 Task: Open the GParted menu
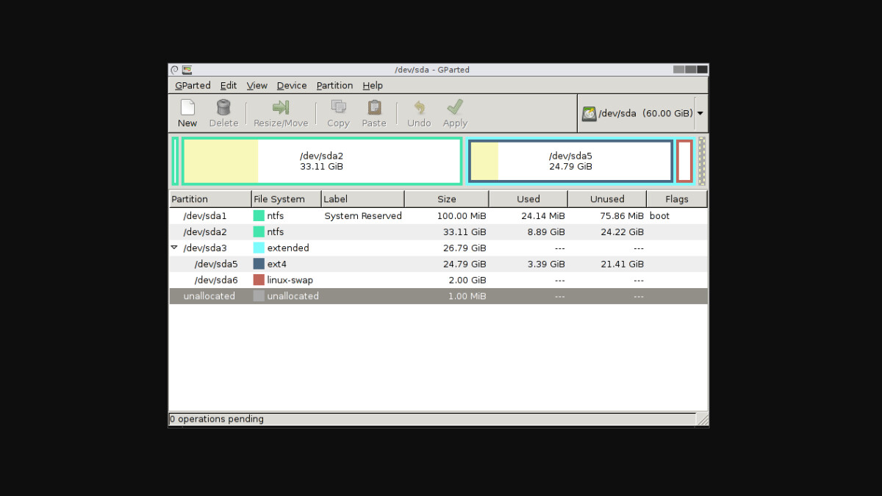point(193,85)
